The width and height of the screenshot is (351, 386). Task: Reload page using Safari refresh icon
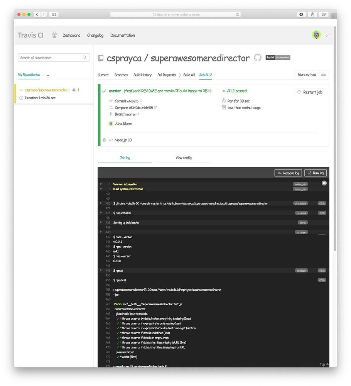click(238, 14)
